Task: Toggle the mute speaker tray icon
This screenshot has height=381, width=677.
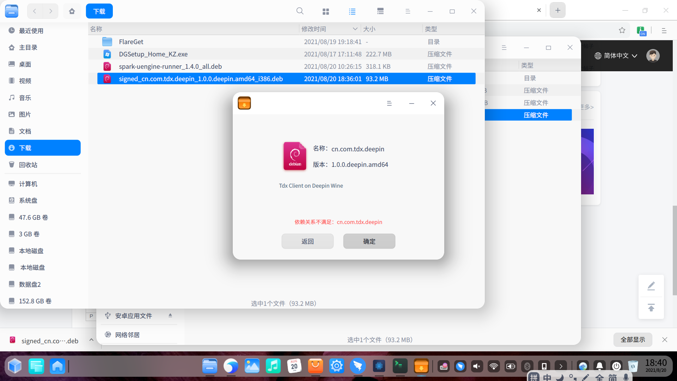Action: [x=477, y=366]
